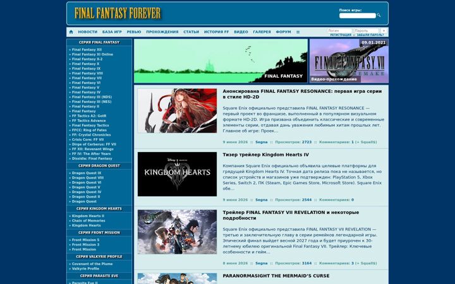Select Final Fantasy VIII in sidebar
455x284 pixels.
[x=87, y=73]
